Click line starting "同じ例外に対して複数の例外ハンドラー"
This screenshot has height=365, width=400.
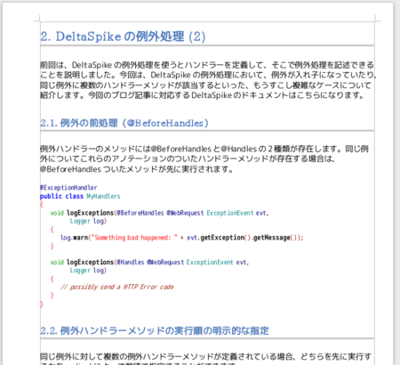pos(205,356)
